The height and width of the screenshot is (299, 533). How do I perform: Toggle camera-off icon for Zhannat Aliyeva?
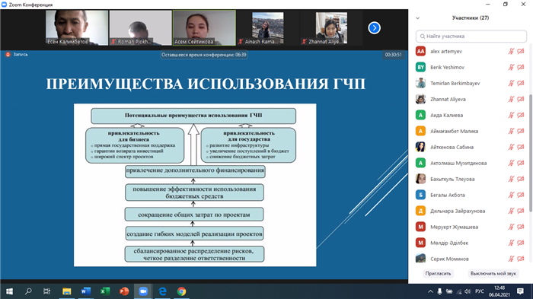click(520, 99)
